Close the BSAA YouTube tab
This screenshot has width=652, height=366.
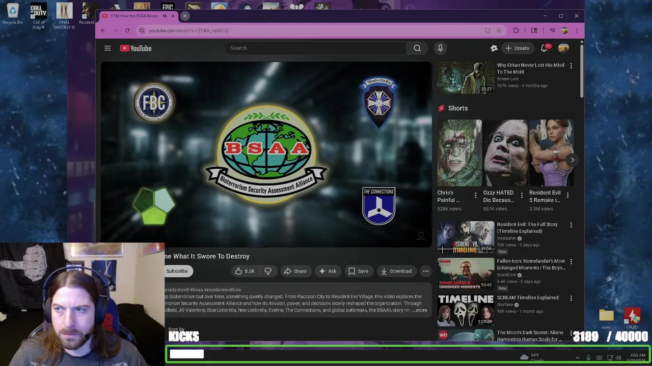point(173,16)
